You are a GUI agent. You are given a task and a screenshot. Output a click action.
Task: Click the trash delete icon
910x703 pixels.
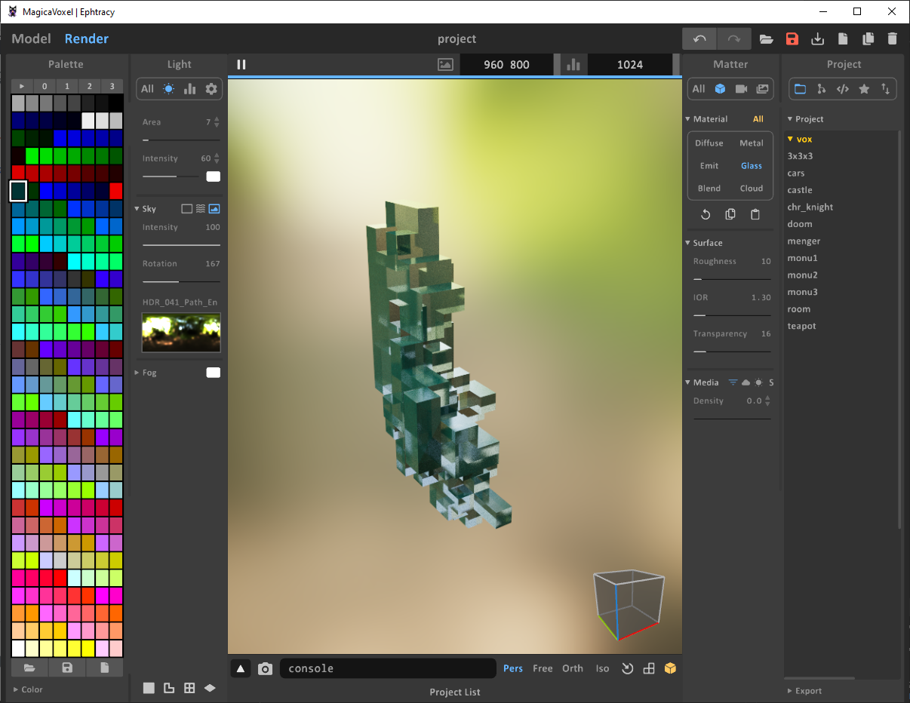click(x=892, y=39)
